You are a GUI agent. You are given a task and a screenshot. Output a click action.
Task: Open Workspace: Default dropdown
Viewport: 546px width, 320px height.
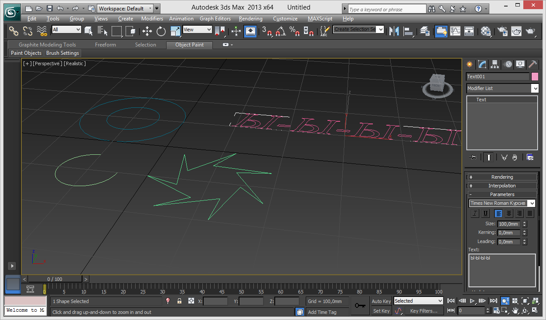point(125,8)
